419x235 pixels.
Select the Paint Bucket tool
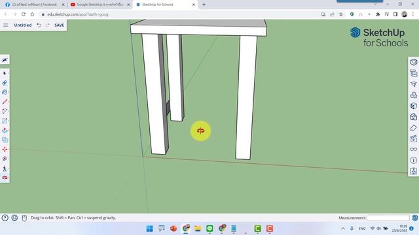pos(5,92)
